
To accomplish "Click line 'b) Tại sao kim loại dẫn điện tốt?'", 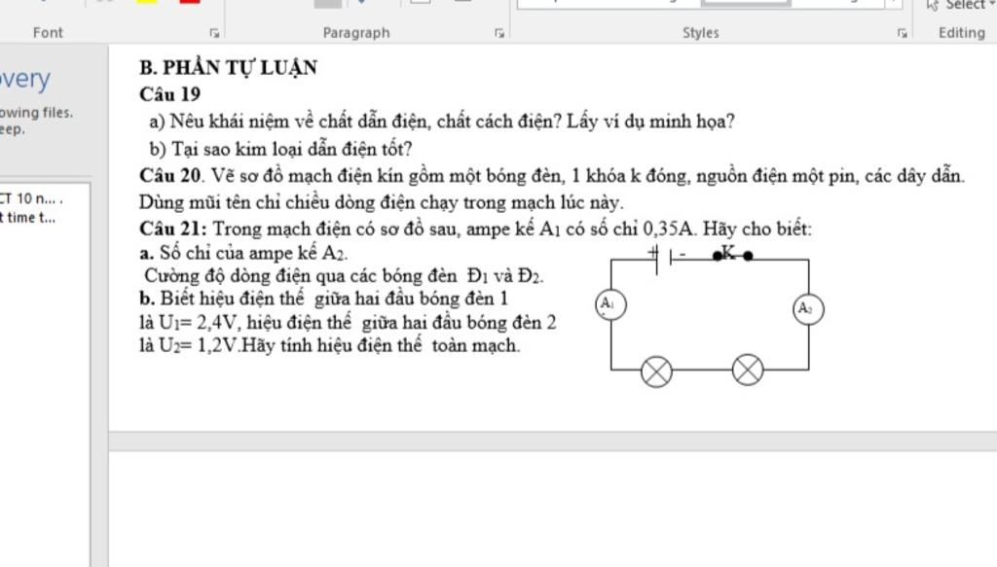I will (280, 149).
